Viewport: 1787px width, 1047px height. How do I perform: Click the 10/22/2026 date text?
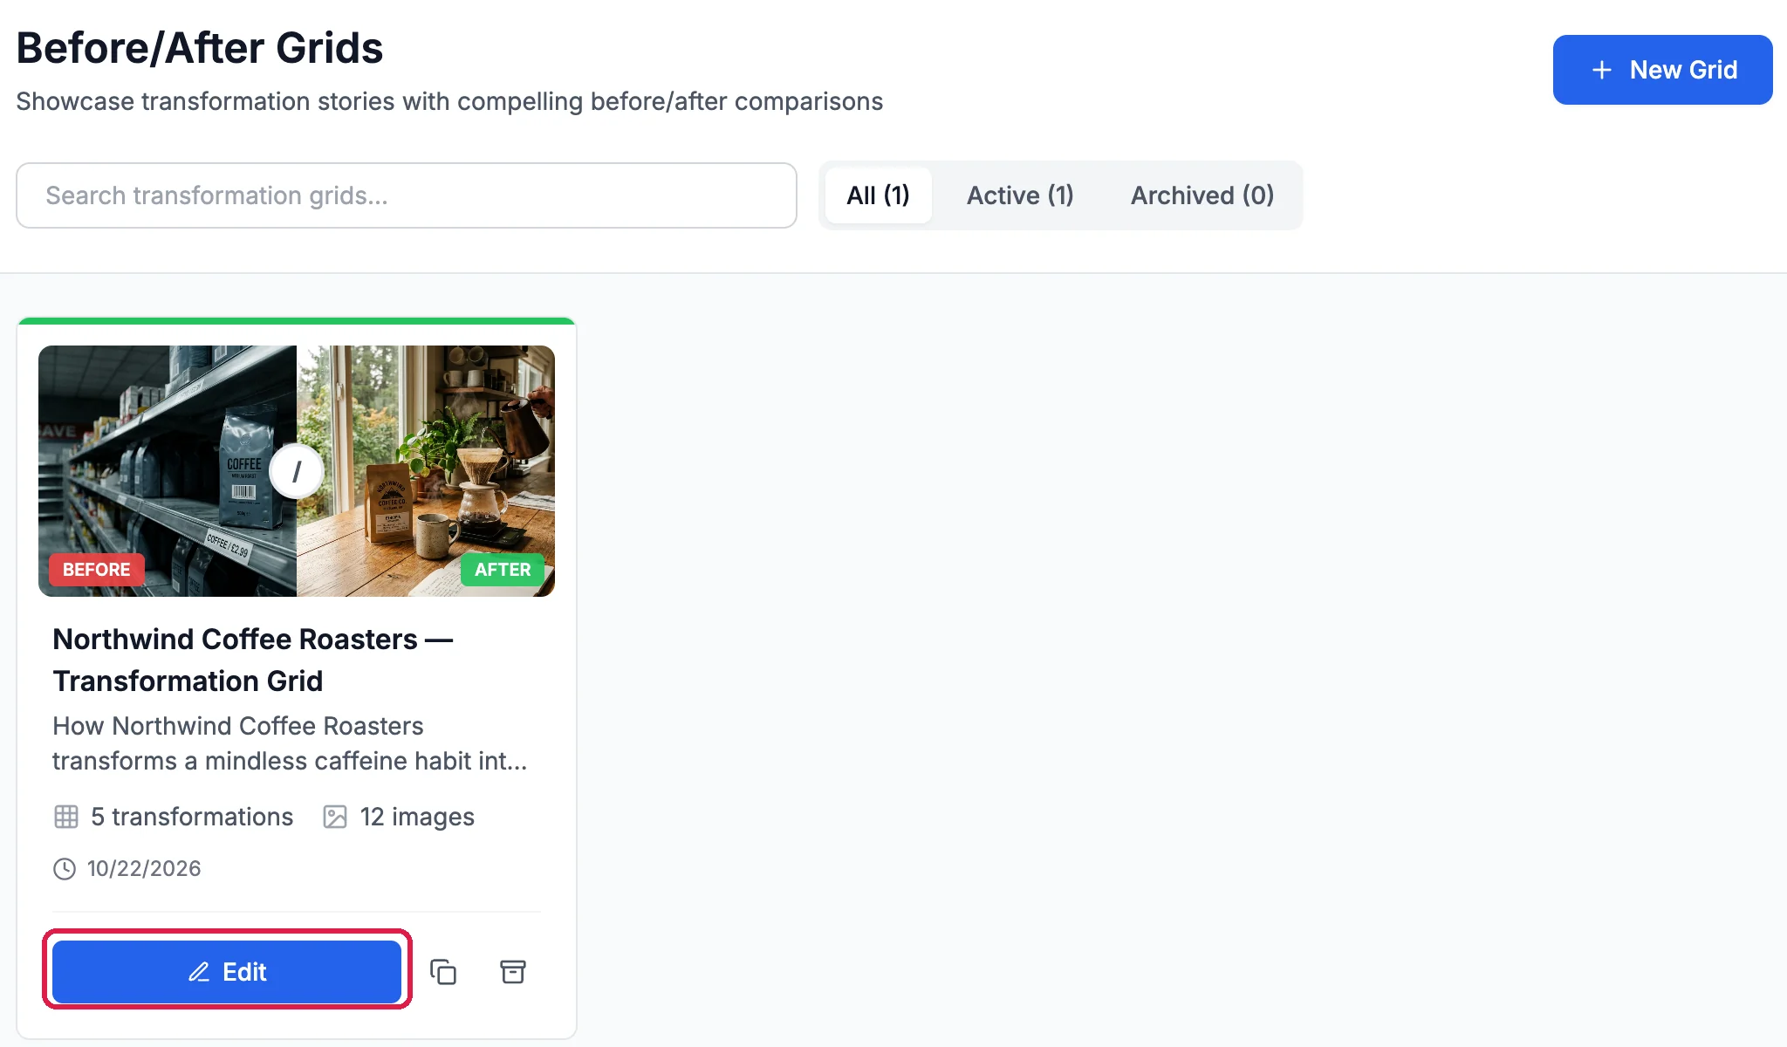pyautogui.click(x=144, y=869)
